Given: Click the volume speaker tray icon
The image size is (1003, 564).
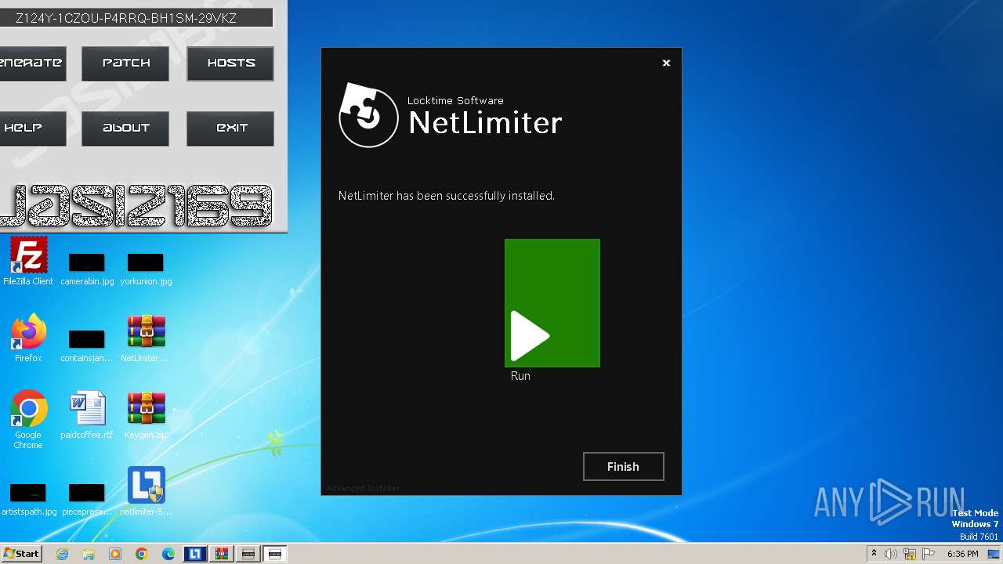Looking at the screenshot, I should pos(891,554).
